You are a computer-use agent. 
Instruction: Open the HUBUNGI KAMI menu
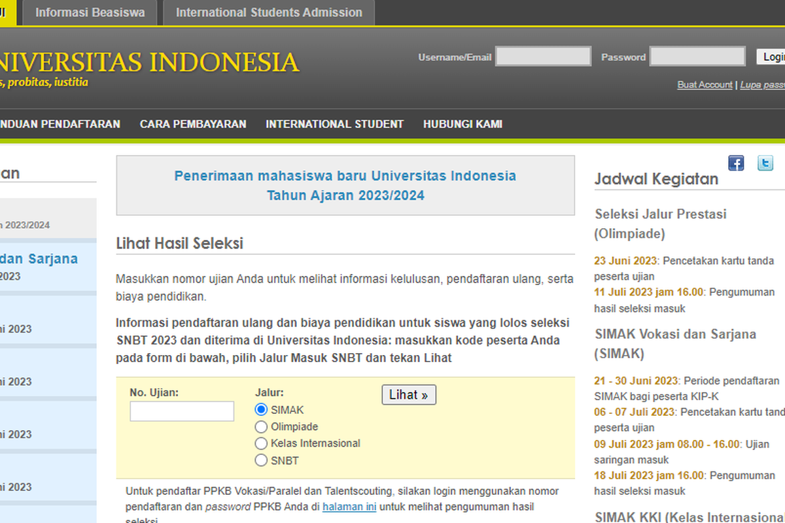click(462, 124)
